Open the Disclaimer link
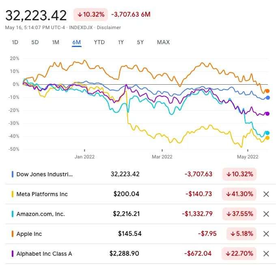280x265 pixels. tap(110, 28)
